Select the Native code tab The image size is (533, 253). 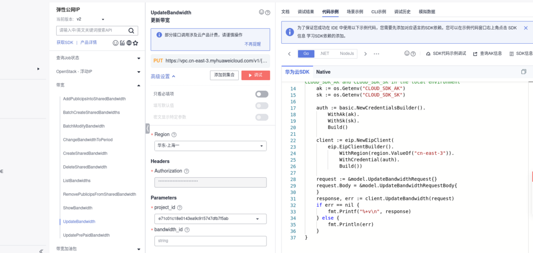(x=323, y=72)
